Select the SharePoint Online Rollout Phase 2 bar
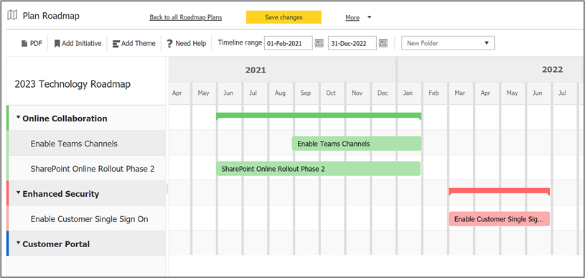585x278 pixels. tap(318, 169)
